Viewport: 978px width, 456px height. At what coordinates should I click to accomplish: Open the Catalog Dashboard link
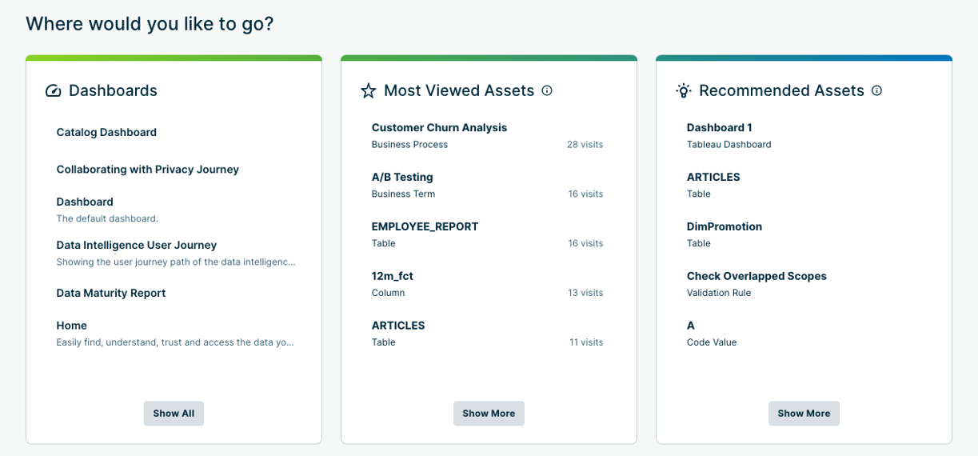coord(106,133)
